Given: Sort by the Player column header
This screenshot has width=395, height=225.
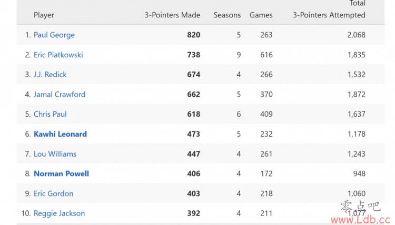Looking at the screenshot, I should click(44, 15).
